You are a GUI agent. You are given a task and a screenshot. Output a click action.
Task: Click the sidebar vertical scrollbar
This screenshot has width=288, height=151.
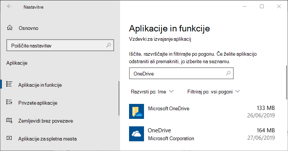[119, 98]
